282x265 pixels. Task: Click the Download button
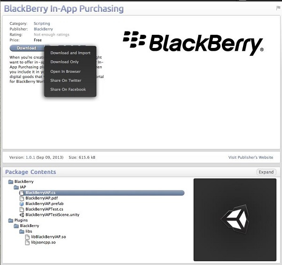click(x=27, y=48)
